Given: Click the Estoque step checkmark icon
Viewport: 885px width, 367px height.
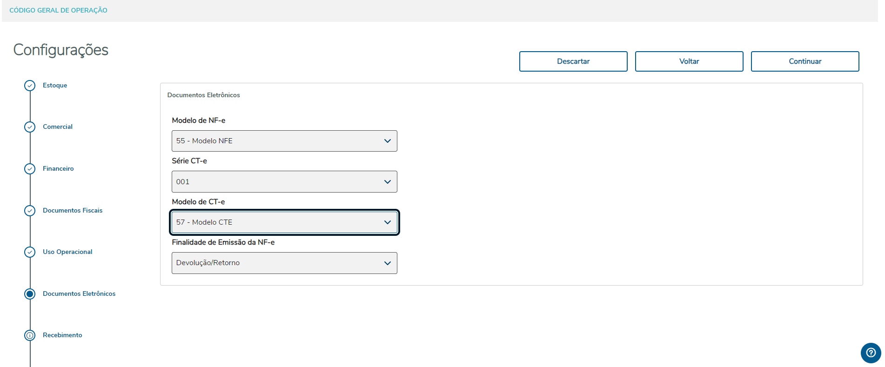Looking at the screenshot, I should pyautogui.click(x=30, y=86).
